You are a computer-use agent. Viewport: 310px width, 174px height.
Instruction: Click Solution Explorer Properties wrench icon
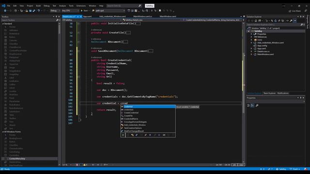point(291,21)
